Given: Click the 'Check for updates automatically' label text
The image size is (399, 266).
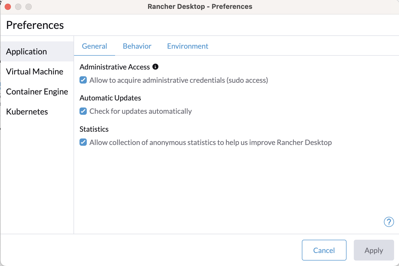Looking at the screenshot, I should (x=141, y=111).
